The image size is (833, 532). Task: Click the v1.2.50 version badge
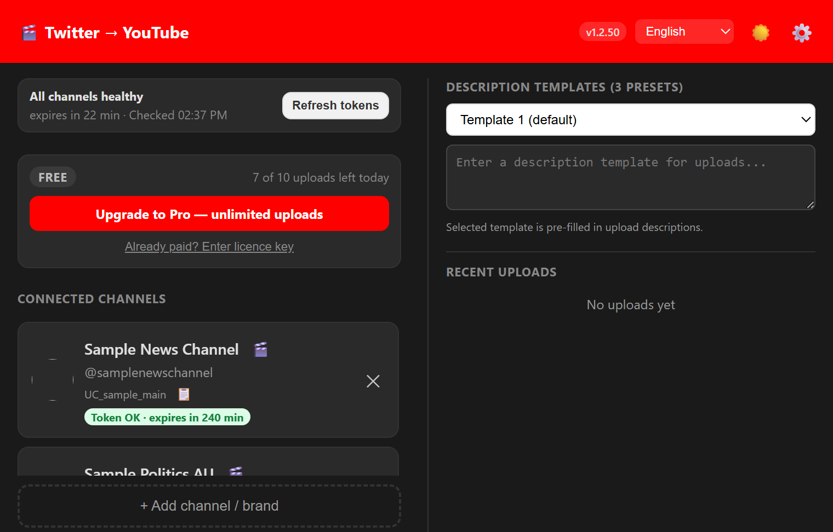click(x=602, y=32)
